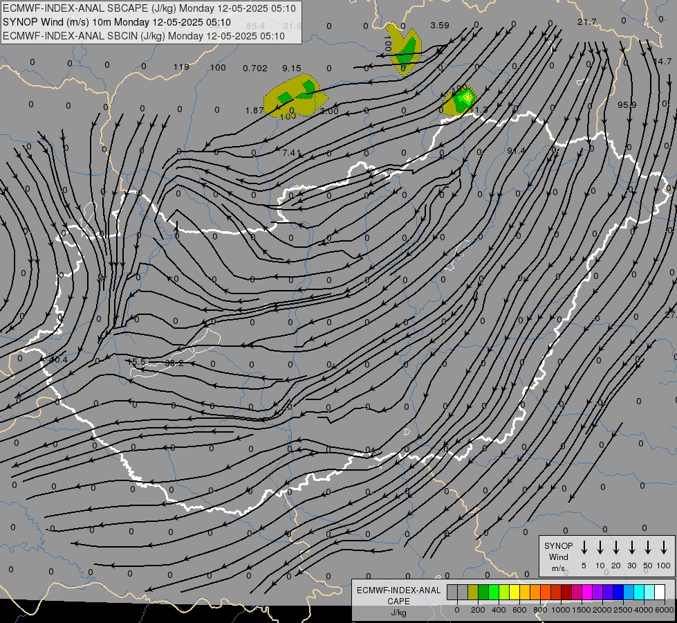
Task: Click the 'SYNOP Wind m/s' legend label
Action: pos(558,557)
